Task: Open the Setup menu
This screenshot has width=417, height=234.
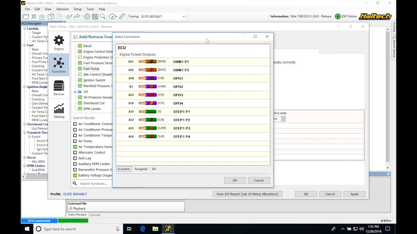Action: (x=78, y=9)
